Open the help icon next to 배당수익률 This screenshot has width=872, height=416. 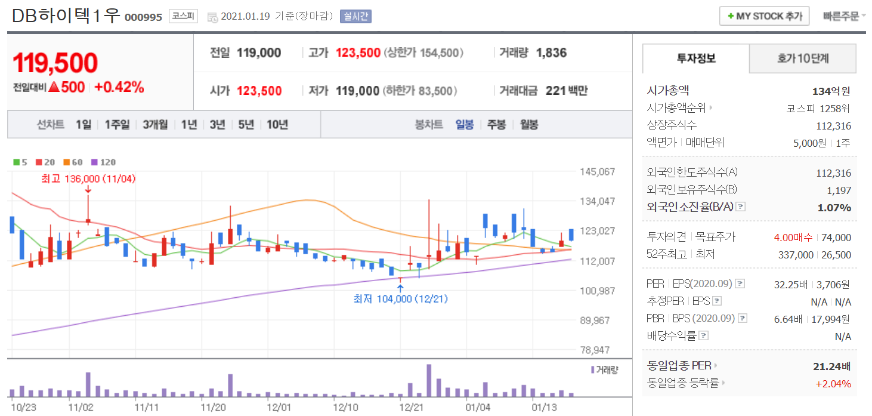coord(704,336)
